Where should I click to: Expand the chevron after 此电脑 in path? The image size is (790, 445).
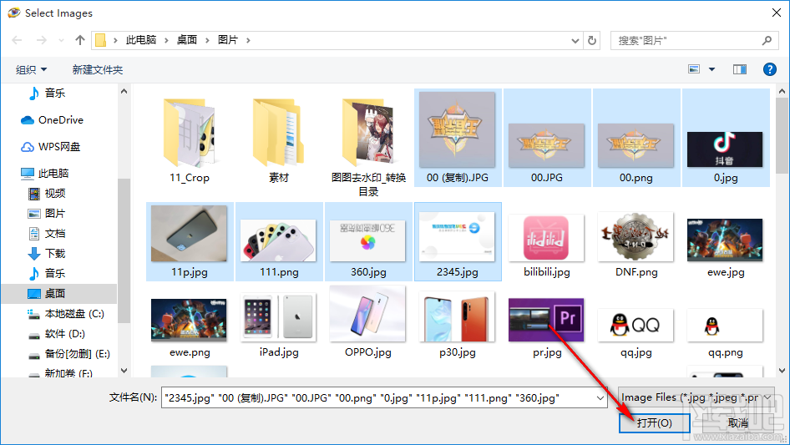165,40
